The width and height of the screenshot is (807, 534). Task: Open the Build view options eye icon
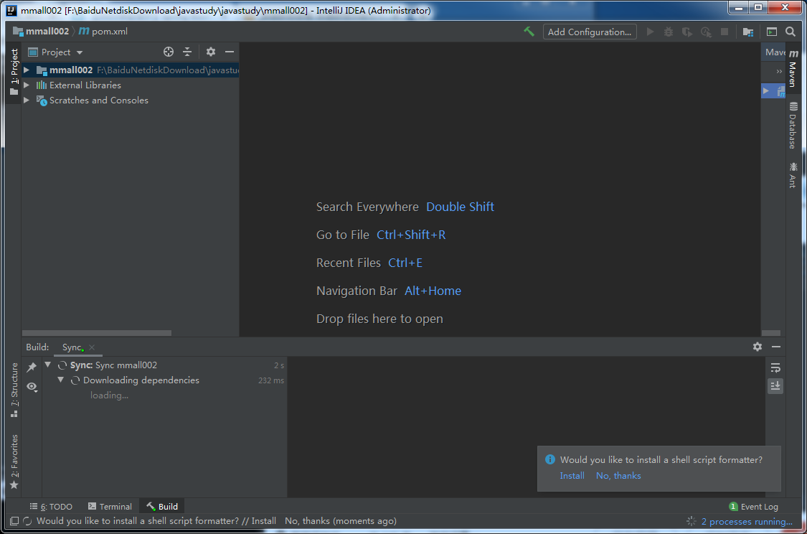point(32,386)
